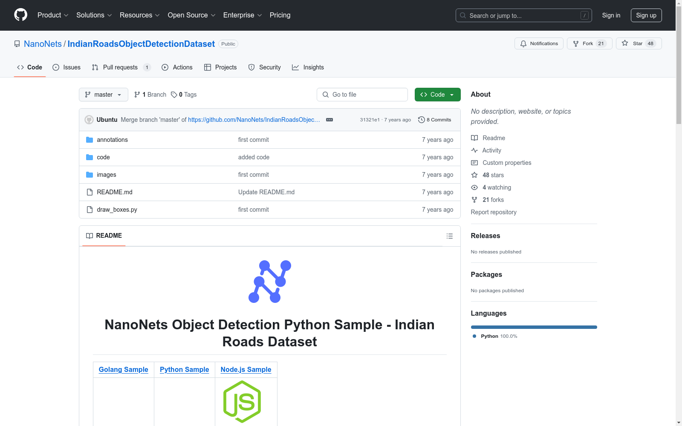Click the Activity pulse icon in About
Image resolution: width=682 pixels, height=426 pixels.
tap(474, 150)
